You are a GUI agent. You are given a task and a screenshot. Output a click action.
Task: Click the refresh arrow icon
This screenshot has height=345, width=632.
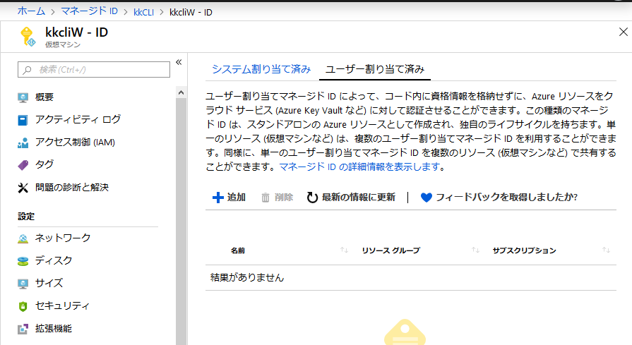(312, 198)
